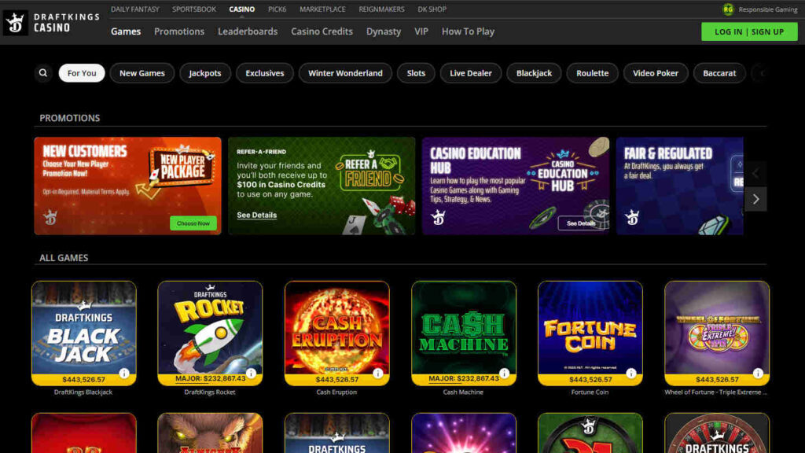
Task: Open How To Play tab
Action: (469, 31)
